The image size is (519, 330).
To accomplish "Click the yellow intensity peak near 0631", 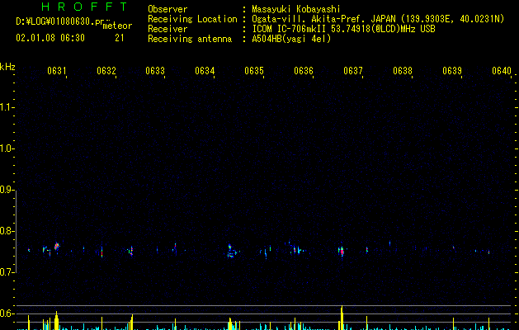I will (x=57, y=320).
